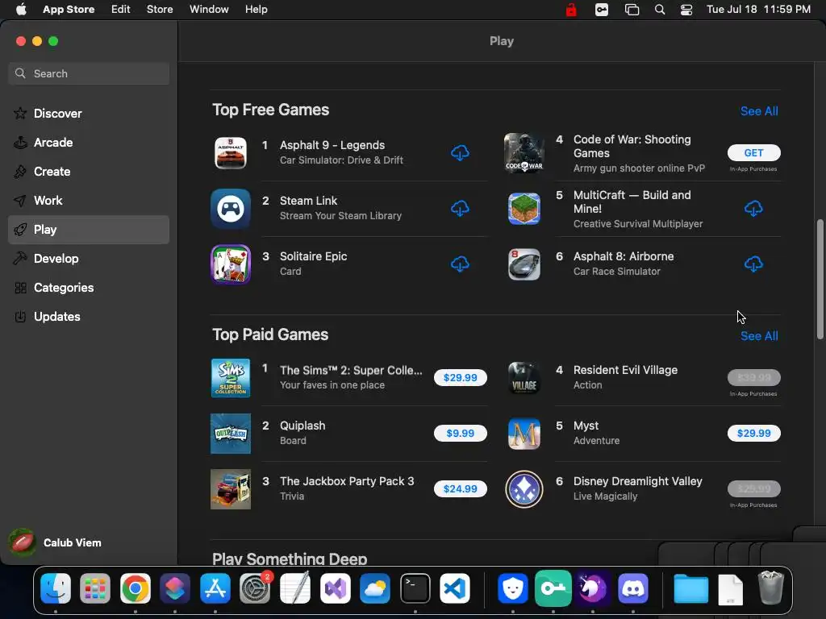Open the Help menu

pos(256,10)
